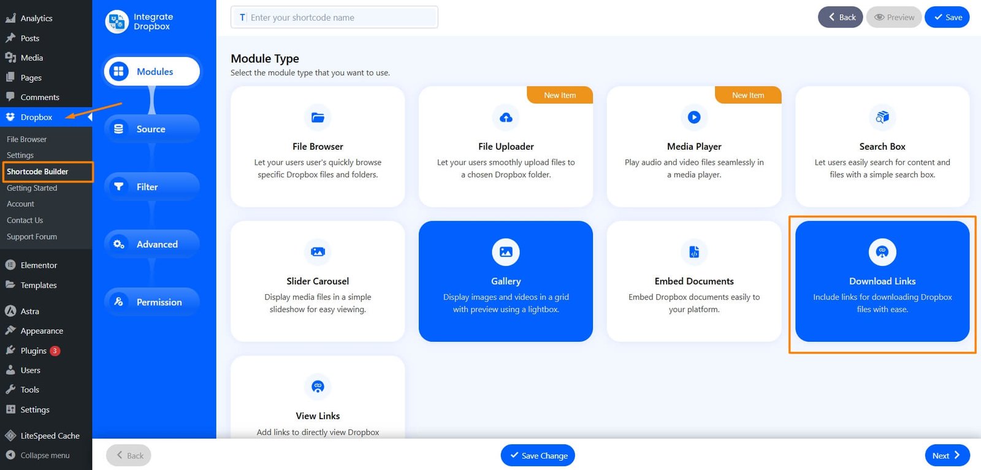Click the bottom-left Back button
Viewport: 981px width, 470px height.
point(129,455)
